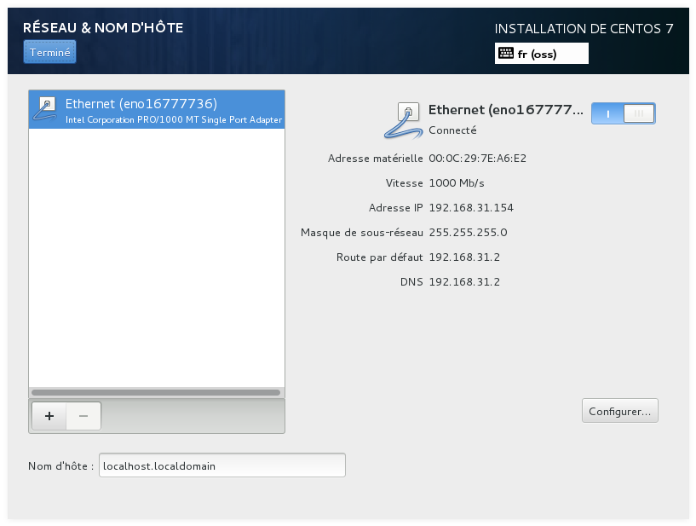
Task: Click the Ethernet (eno167777... heading in details
Action: click(x=505, y=110)
